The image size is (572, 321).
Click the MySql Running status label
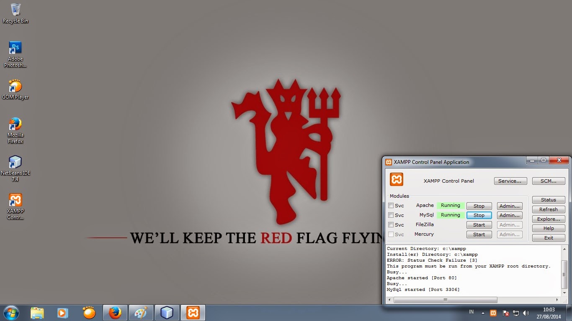click(x=451, y=215)
